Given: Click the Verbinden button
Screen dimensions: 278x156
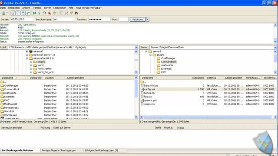Looking at the screenshot, I should coord(138,19).
